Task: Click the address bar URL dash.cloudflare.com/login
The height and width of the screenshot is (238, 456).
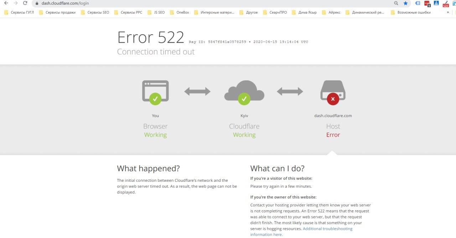Action: click(65, 3)
